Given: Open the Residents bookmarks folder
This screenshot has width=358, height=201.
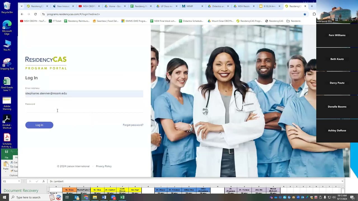Looking at the screenshot, I should click(x=293, y=21).
